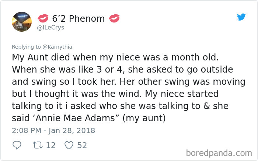The width and height of the screenshot is (258, 161).
Task: View the like count of 52
Action: (x=82, y=145)
